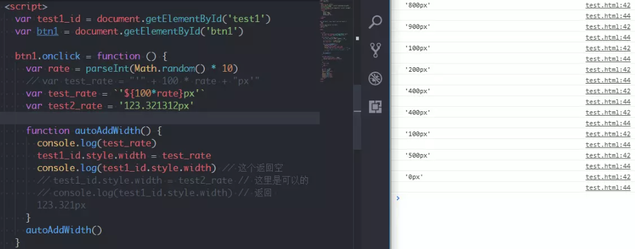Place cursor on the highlighted empty line
This screenshot has height=249, width=635.
160,118
